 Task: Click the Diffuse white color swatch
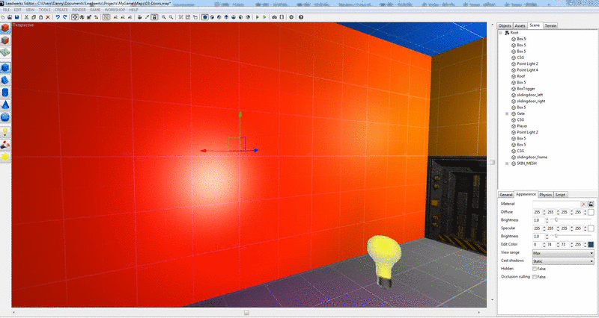pyautogui.click(x=591, y=212)
